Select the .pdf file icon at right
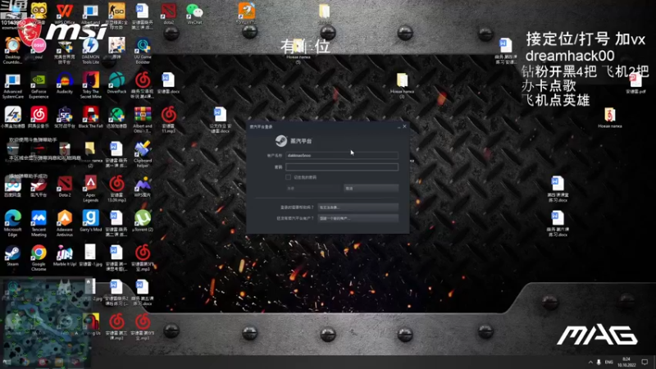This screenshot has width=656, height=369. click(636, 83)
